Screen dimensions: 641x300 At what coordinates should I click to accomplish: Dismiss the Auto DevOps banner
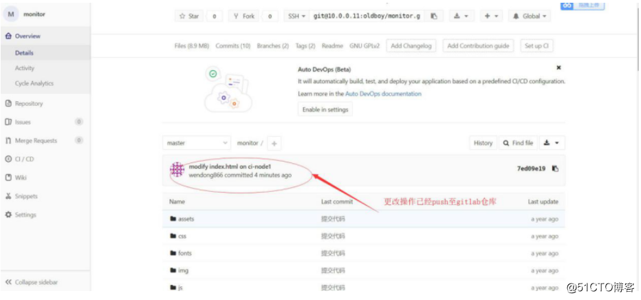[x=559, y=67]
